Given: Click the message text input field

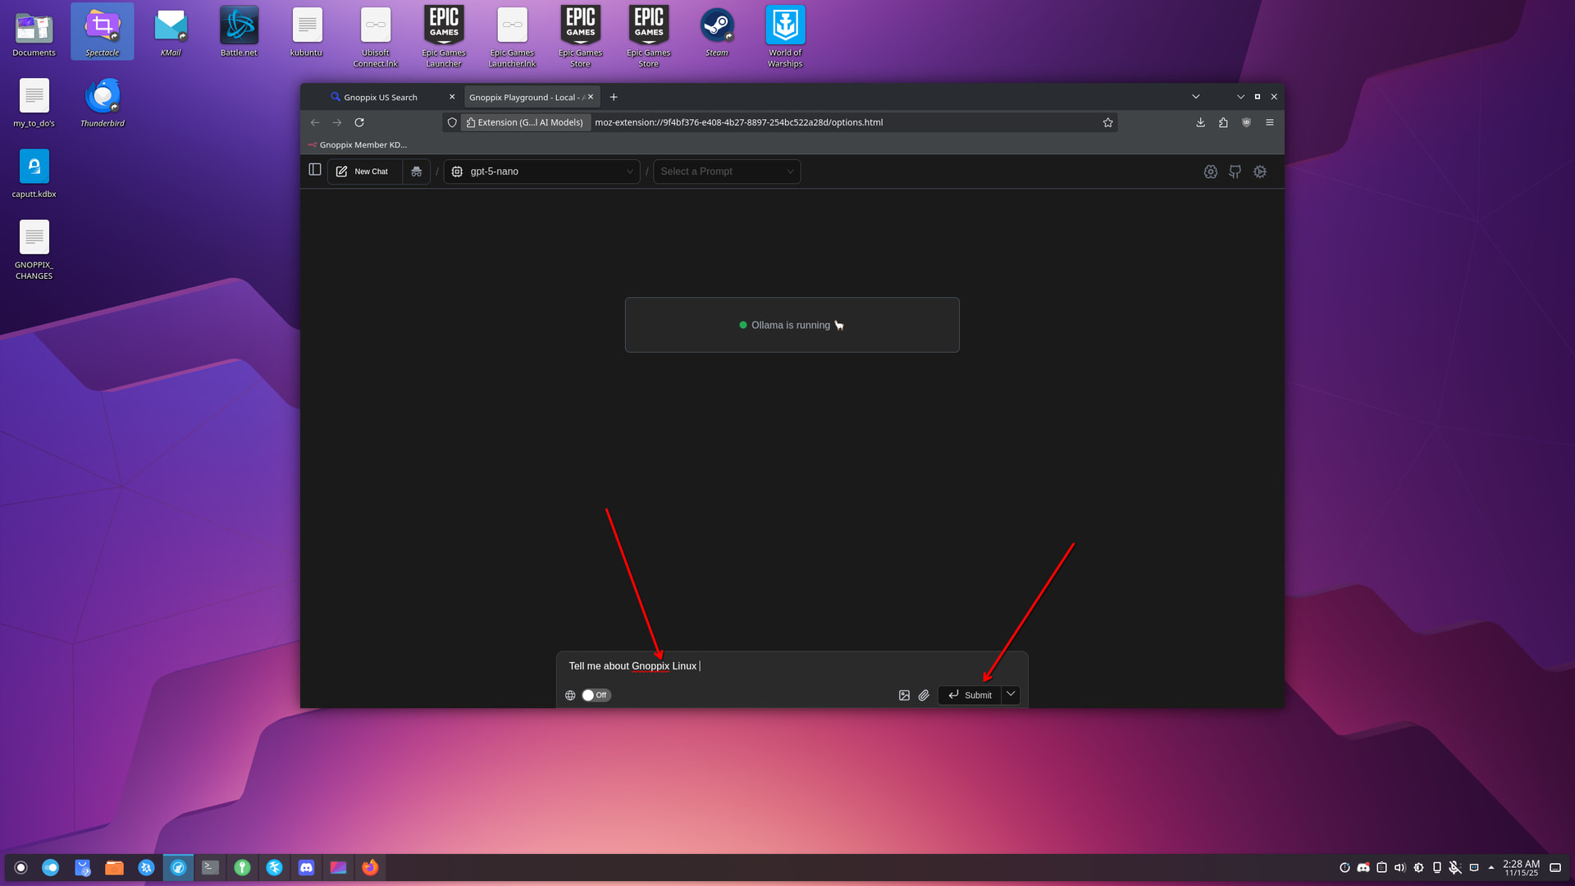Looking at the screenshot, I should click(820, 666).
